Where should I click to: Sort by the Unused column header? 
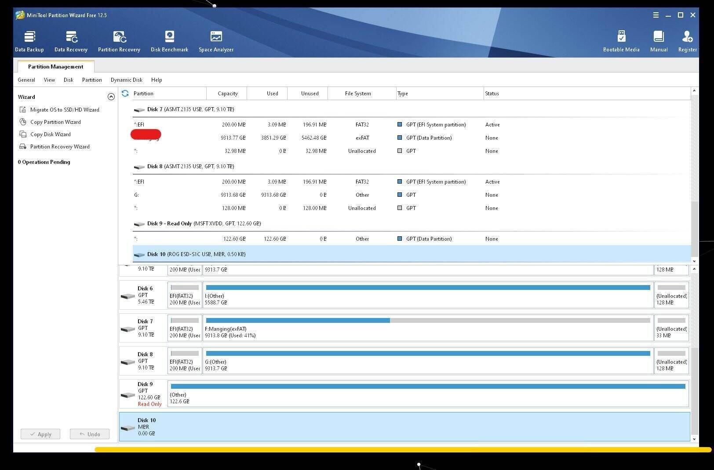pos(308,93)
